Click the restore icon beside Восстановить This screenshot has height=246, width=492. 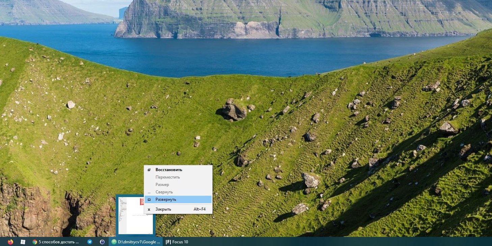pos(149,170)
